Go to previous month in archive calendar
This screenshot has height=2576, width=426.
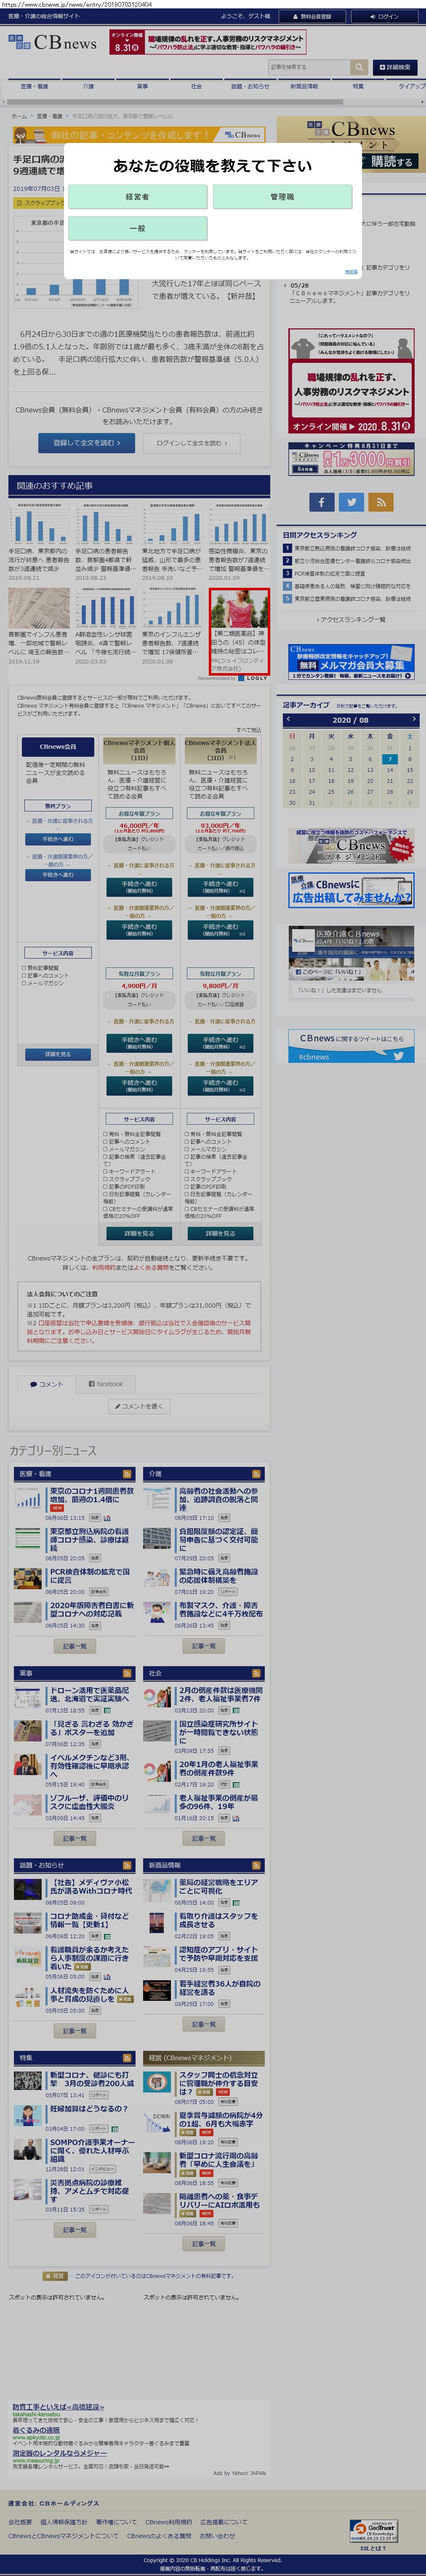click(x=289, y=719)
